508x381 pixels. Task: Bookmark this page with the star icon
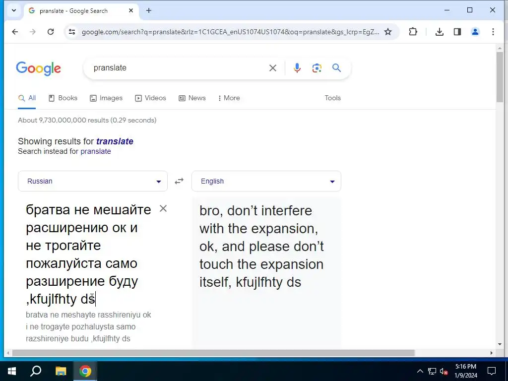[388, 32]
